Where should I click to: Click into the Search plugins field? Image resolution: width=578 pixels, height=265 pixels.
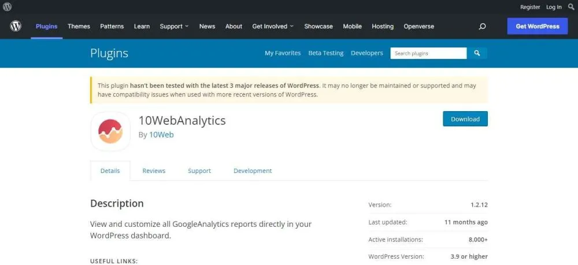pyautogui.click(x=428, y=53)
